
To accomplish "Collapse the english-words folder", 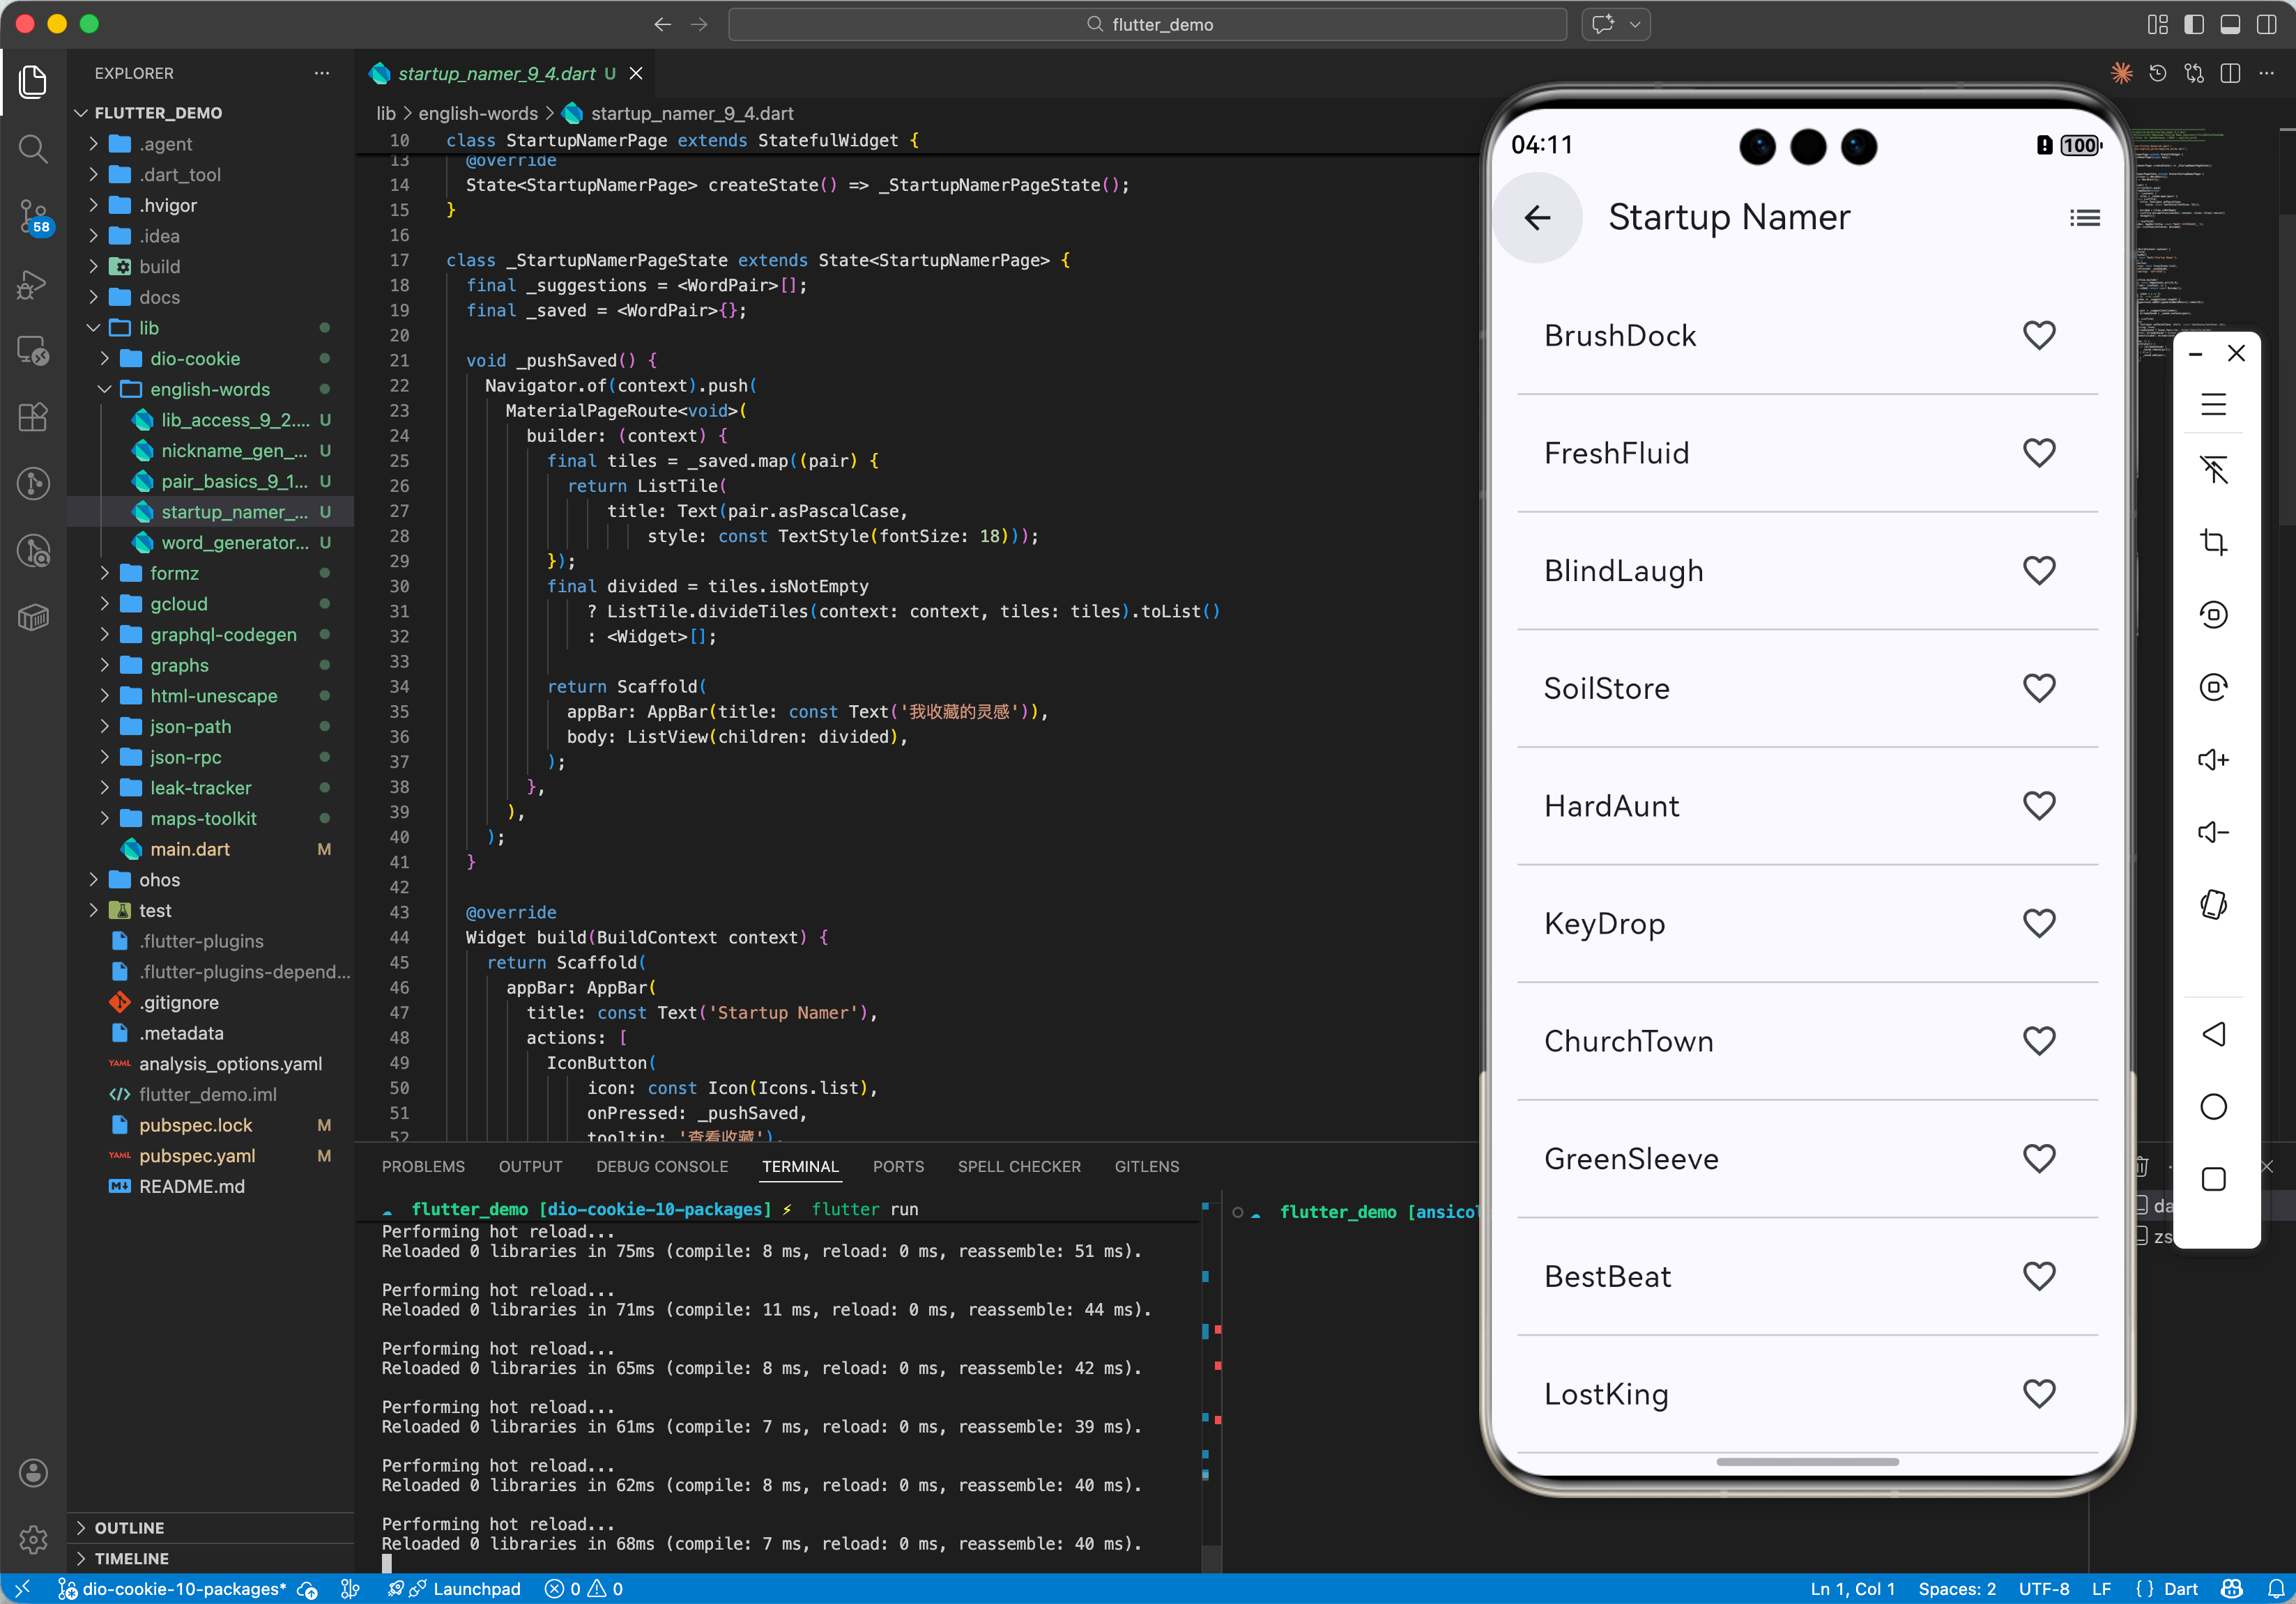I will 209,389.
